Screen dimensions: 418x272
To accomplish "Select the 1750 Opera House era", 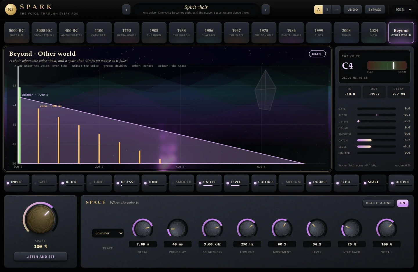I will pos(127,32).
